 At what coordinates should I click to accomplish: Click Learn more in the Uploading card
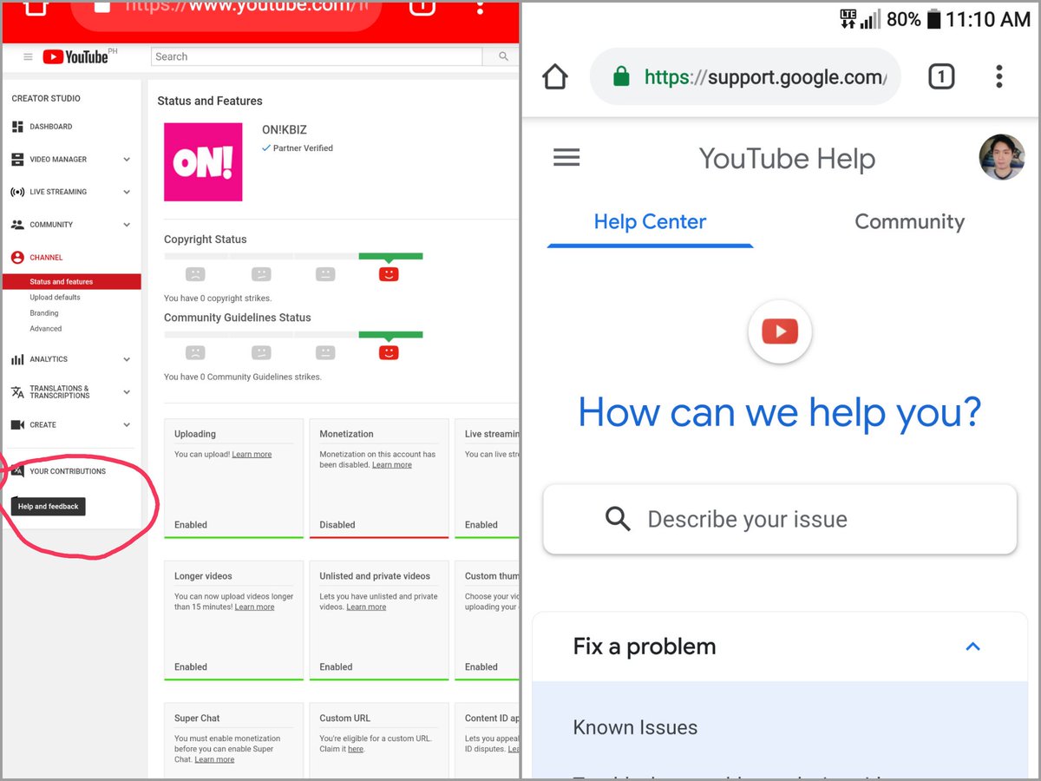252,455
